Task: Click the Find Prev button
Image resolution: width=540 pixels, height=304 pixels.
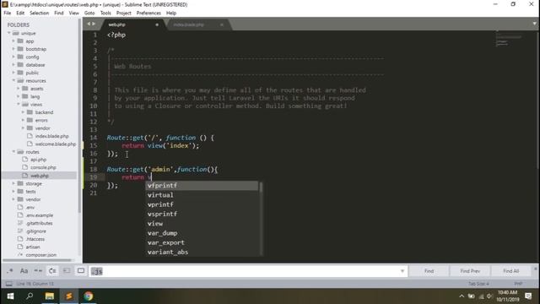Action: [470, 271]
